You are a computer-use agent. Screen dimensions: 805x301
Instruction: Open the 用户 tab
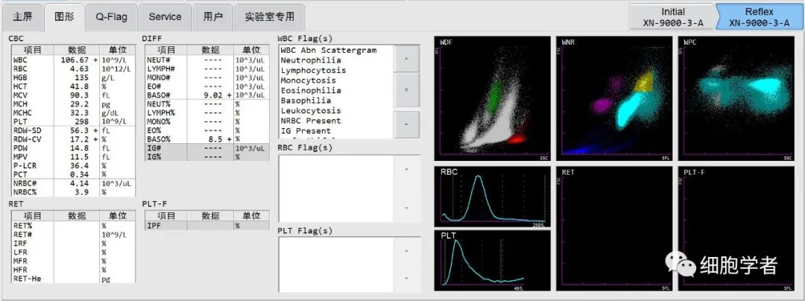coord(213,16)
